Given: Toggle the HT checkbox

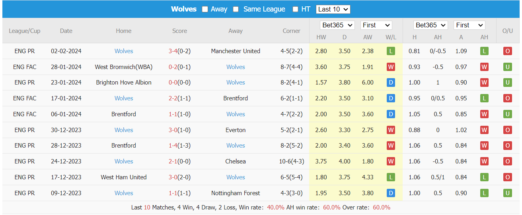Looking at the screenshot, I should pos(295,9).
